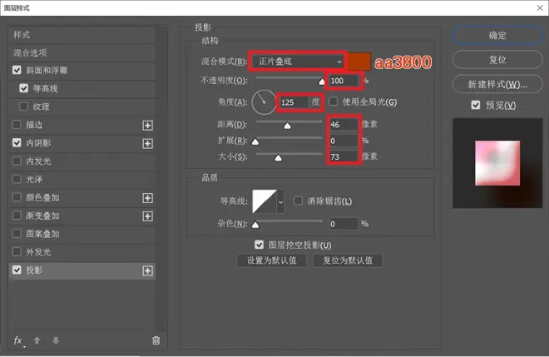
Task: Uncheck 斜面和浮雕 checkbox
Action: (17, 70)
